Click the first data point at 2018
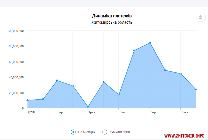The image size is (208, 140). click(27, 100)
